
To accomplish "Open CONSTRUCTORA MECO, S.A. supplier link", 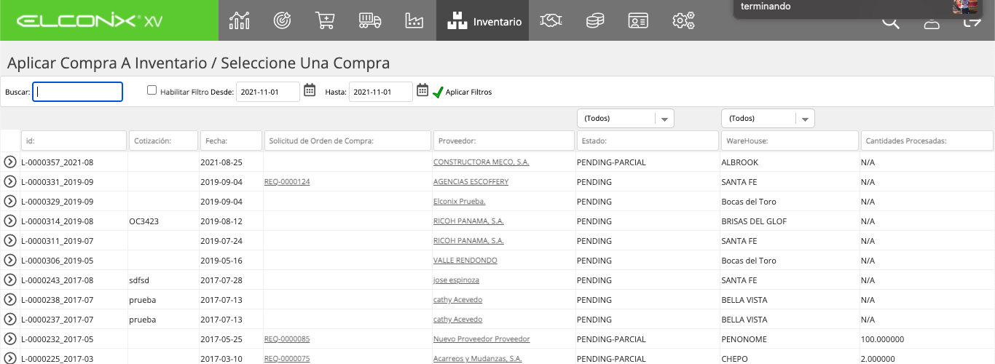I will point(481,162).
